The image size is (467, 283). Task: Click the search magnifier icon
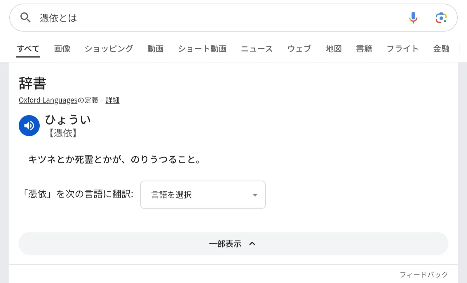pyautogui.click(x=25, y=18)
